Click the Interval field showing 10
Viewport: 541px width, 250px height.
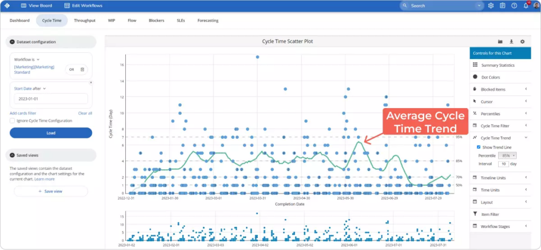coord(503,164)
